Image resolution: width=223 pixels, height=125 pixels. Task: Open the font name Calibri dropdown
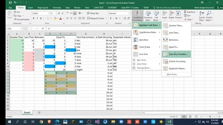tap(49, 13)
